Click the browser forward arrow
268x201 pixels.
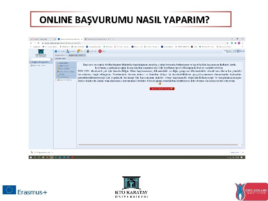click(x=35, y=43)
